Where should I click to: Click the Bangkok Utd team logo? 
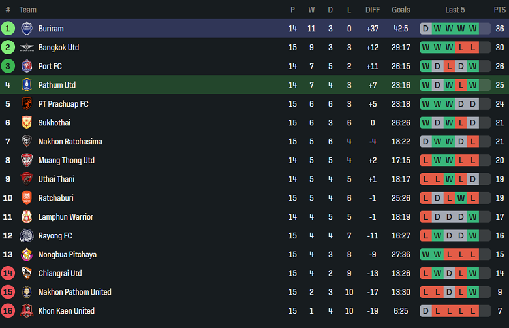(x=27, y=48)
